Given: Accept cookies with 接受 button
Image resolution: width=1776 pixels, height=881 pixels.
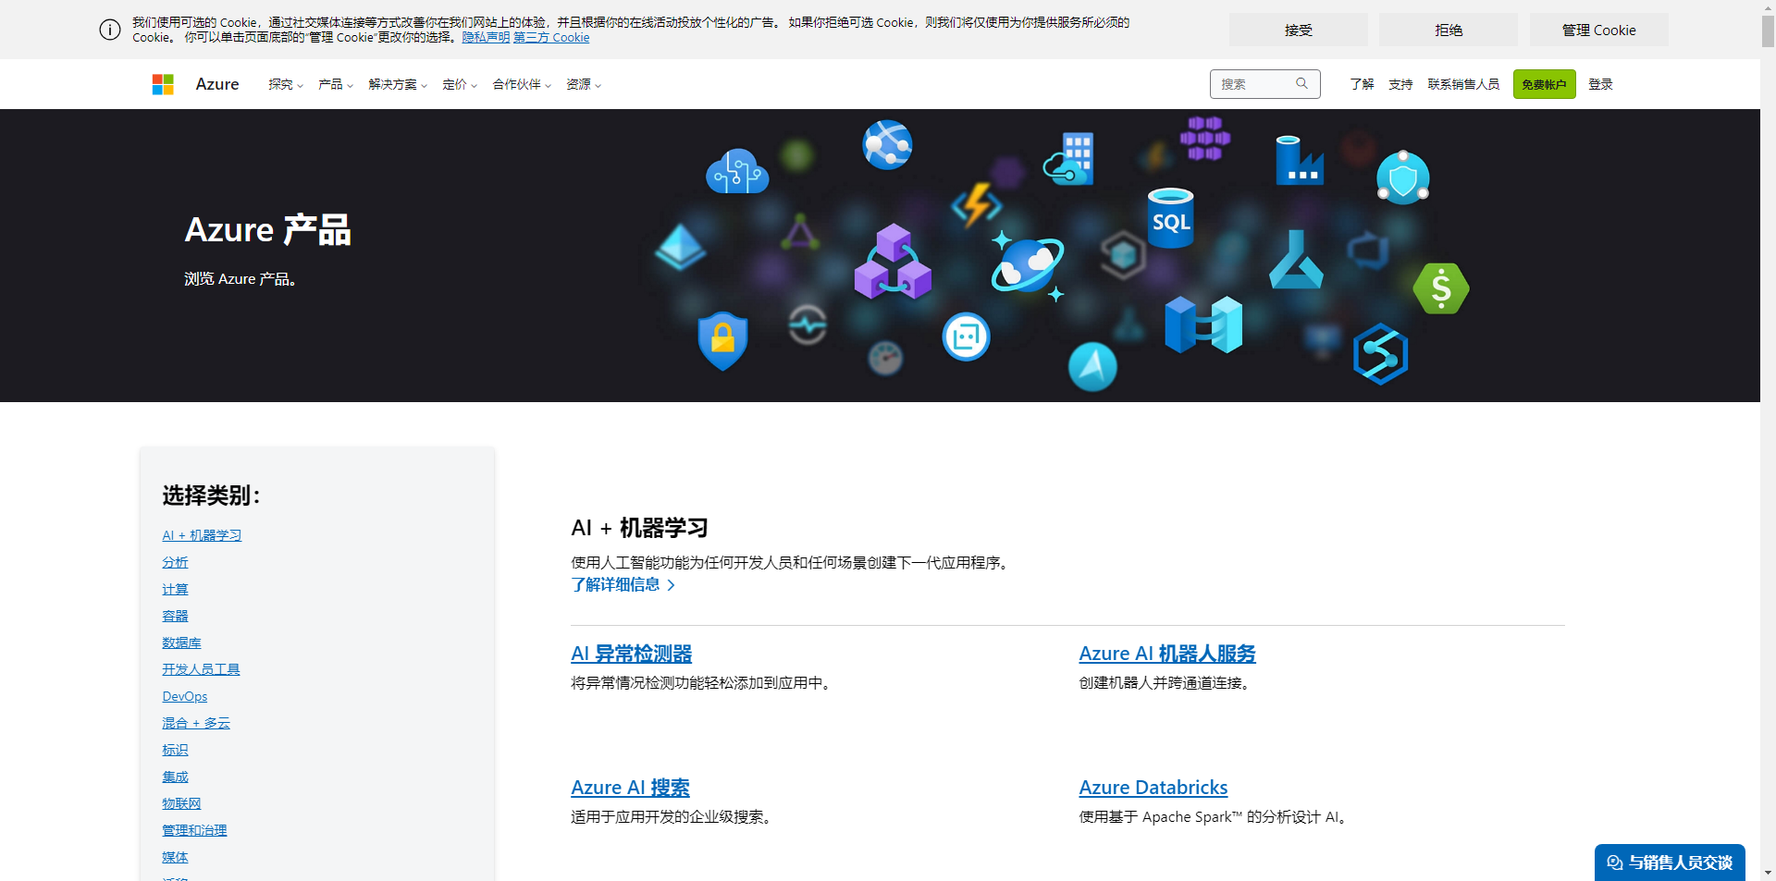Looking at the screenshot, I should [1298, 30].
